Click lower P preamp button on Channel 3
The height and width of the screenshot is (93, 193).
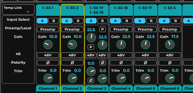[x=91, y=47]
